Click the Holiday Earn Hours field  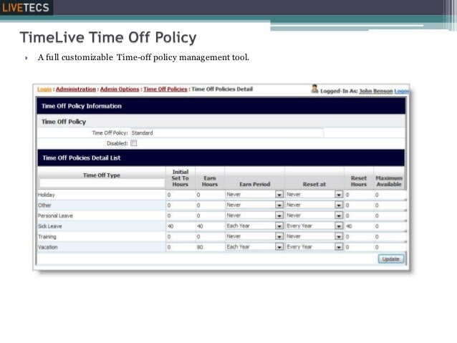[210, 195]
